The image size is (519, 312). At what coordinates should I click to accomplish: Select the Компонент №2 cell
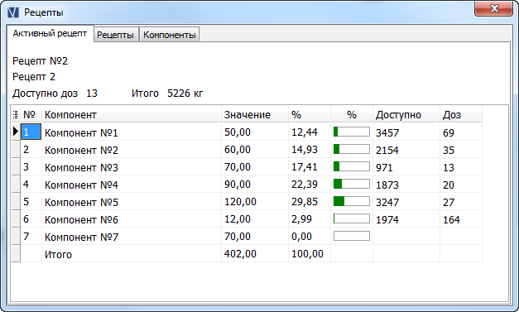pyautogui.click(x=132, y=150)
